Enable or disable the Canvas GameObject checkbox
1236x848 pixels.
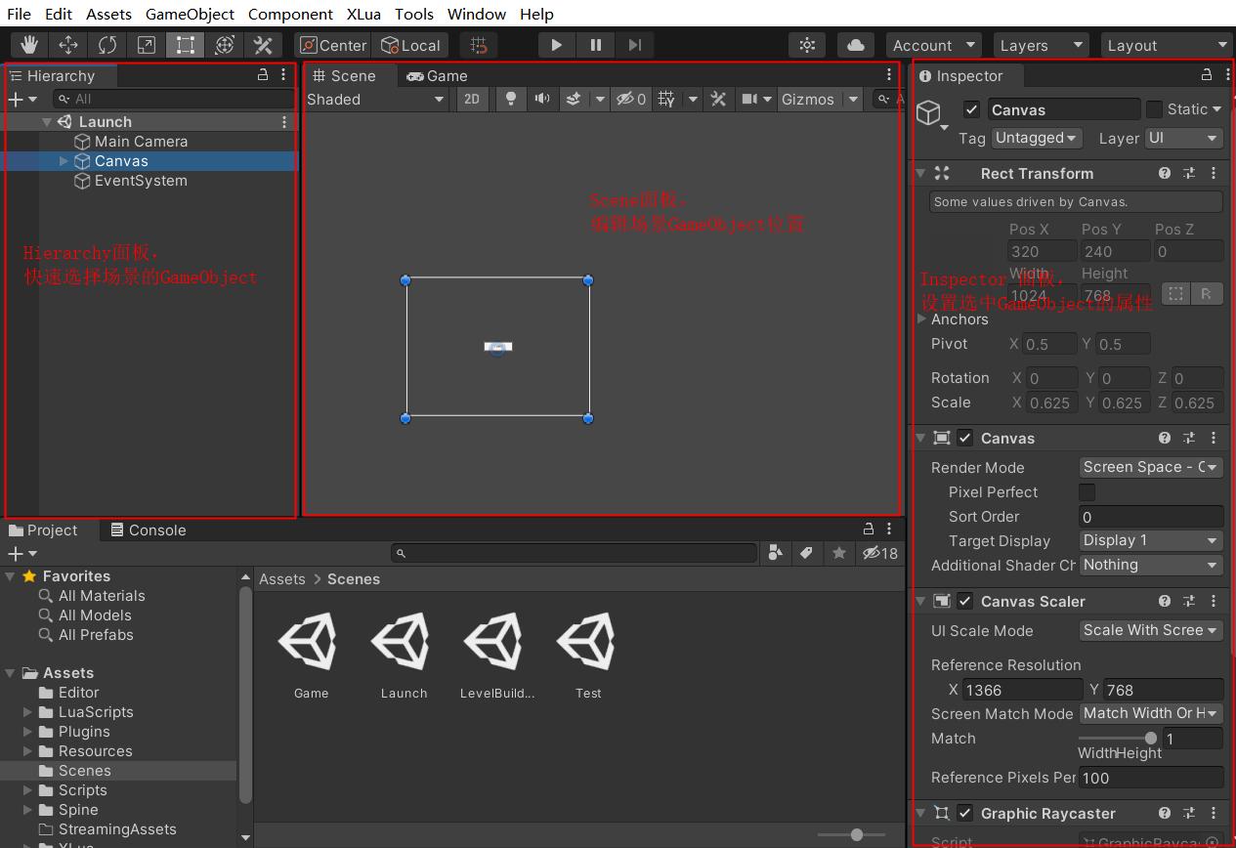971,109
